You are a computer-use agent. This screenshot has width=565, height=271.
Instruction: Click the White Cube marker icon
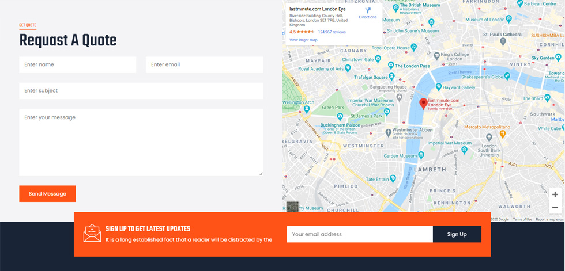click(x=564, y=128)
